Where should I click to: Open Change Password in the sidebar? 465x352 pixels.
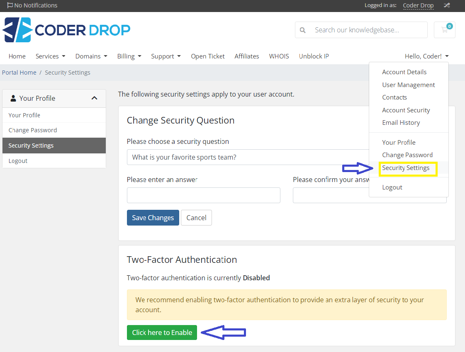[x=54, y=130]
